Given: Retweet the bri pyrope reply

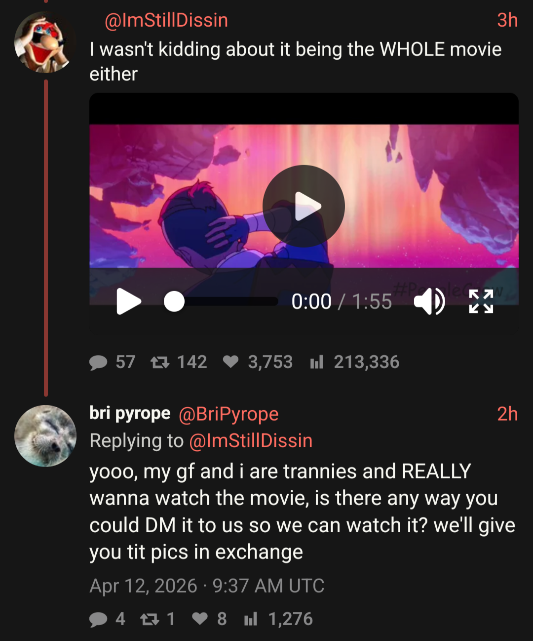Looking at the screenshot, I should coord(150,619).
